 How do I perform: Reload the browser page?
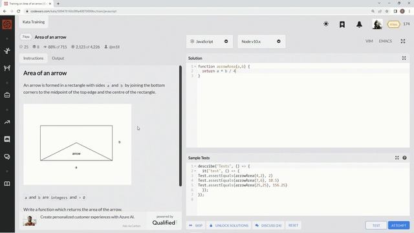pyautogui.click(x=19, y=12)
